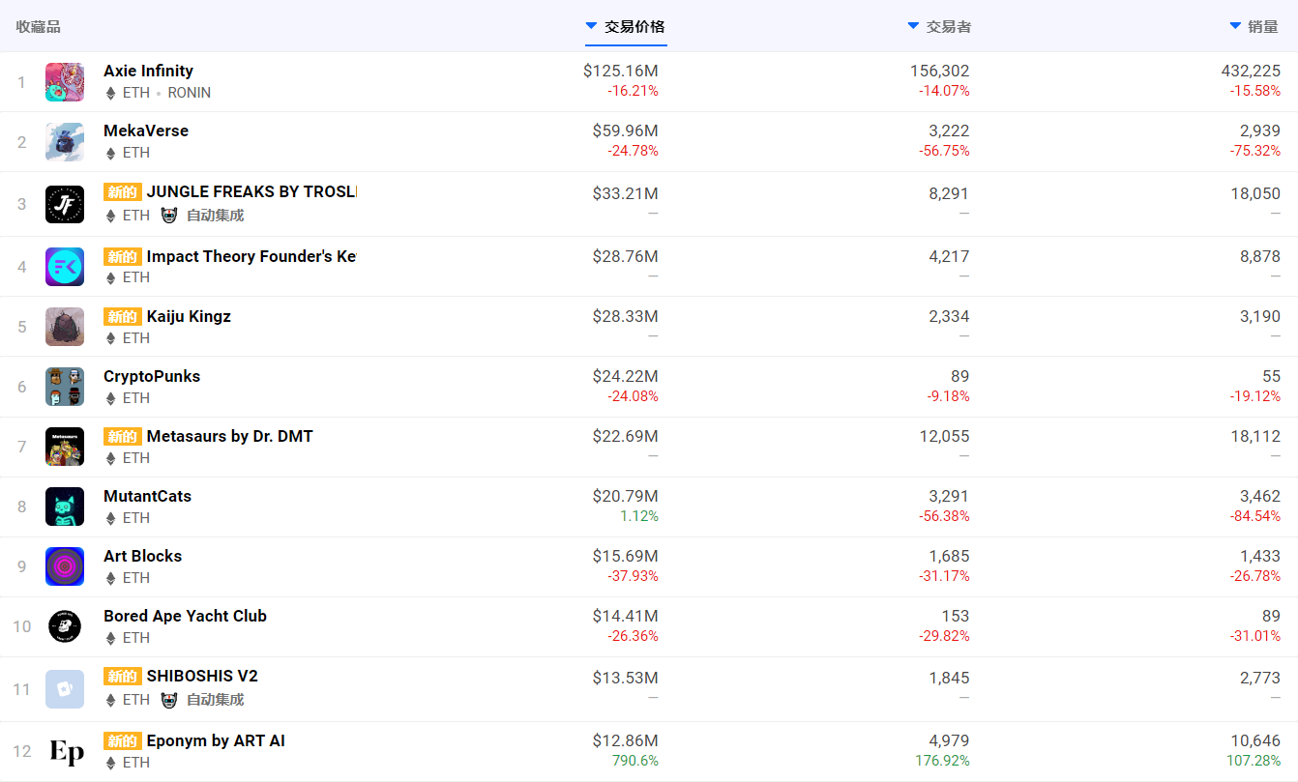
Task: Sort by 交易价格 column arrow
Action: click(x=591, y=26)
